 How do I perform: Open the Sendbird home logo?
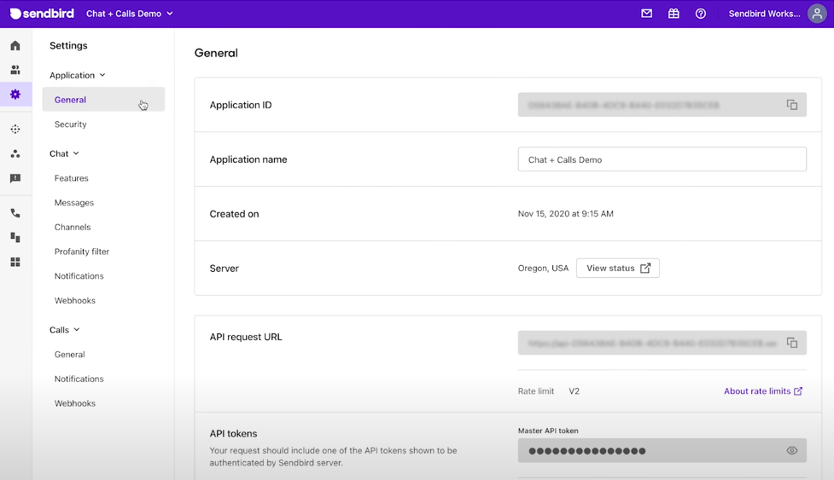click(42, 14)
